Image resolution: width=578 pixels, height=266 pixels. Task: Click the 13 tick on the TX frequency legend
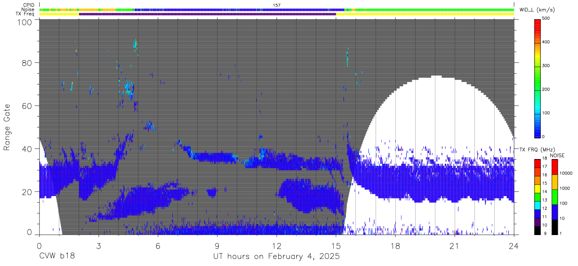pyautogui.click(x=545, y=200)
